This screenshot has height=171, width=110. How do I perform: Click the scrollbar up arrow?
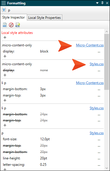[x=107, y=32]
